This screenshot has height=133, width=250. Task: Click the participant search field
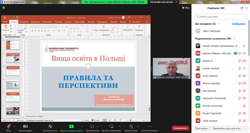tap(221, 17)
